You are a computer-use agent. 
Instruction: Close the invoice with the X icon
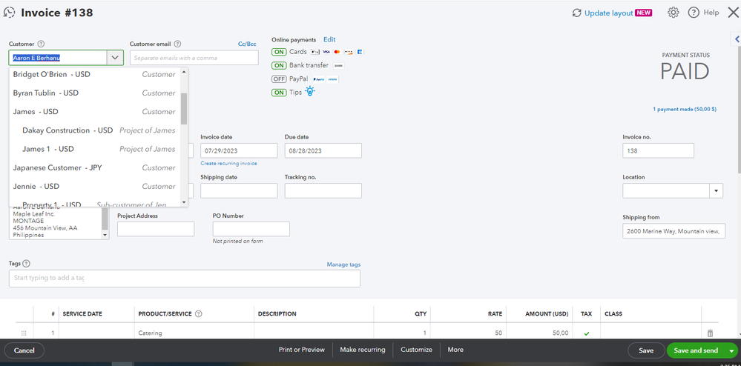733,13
